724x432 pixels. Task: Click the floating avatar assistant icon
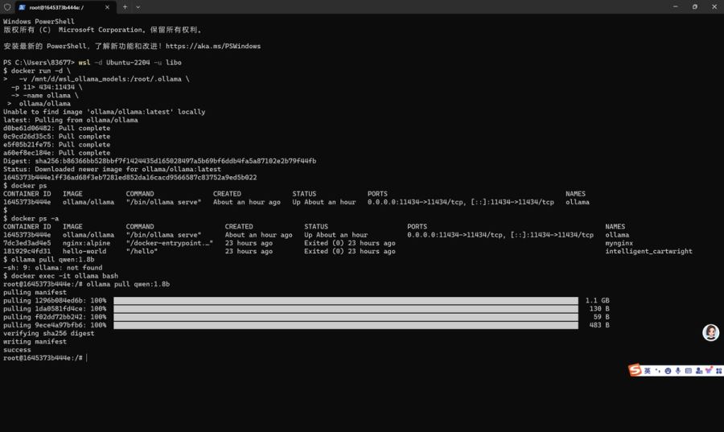tap(710, 332)
